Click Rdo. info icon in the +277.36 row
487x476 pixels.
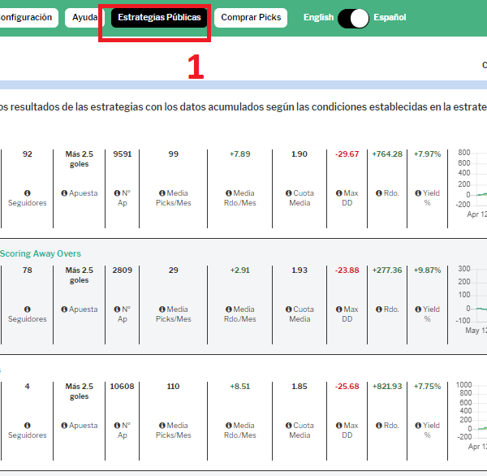point(379,309)
